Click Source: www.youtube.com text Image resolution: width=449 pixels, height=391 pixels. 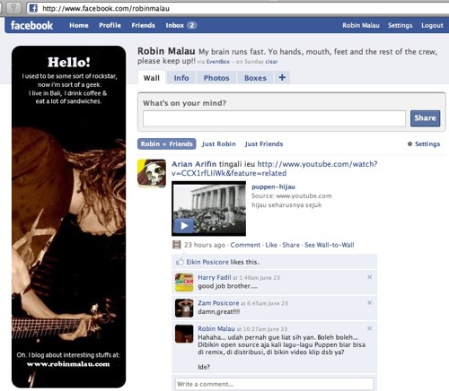pyautogui.click(x=291, y=195)
